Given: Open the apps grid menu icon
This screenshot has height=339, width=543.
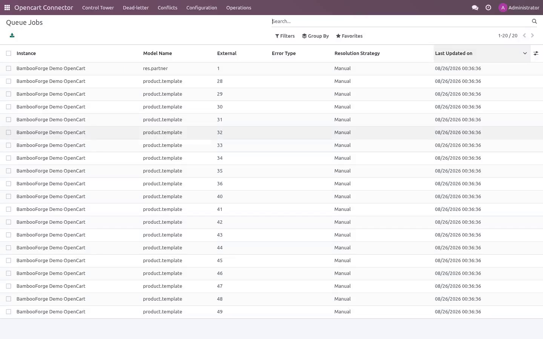Looking at the screenshot, I should 7,8.
